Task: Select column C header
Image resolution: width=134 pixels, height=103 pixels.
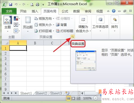Action: click(52, 43)
